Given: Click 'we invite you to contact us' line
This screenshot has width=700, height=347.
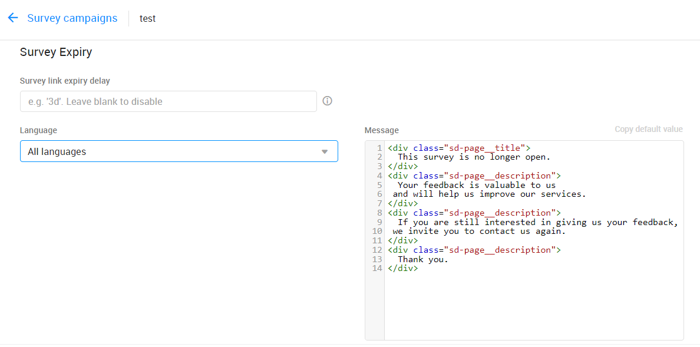Looking at the screenshot, I should (478, 231).
